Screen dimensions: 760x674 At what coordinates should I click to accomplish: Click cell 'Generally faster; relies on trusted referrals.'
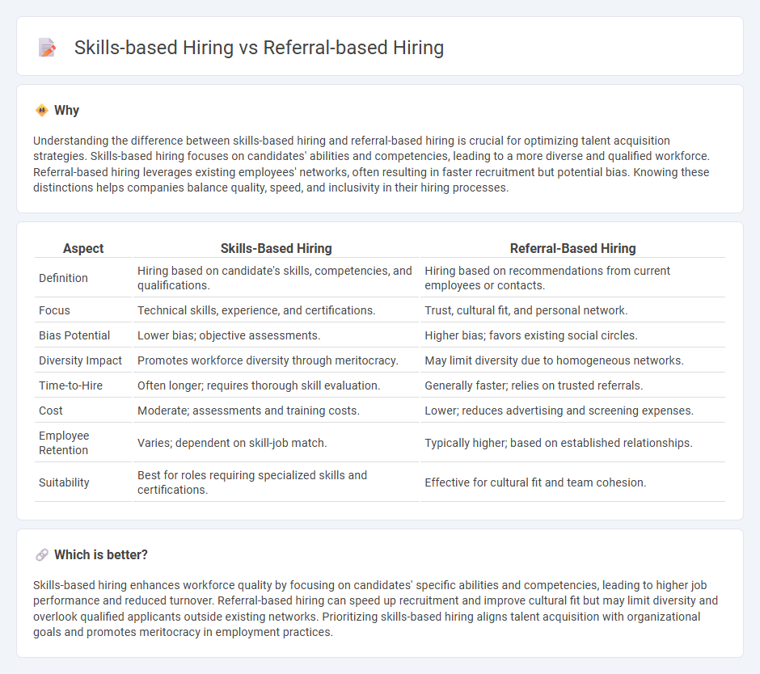tap(573, 385)
